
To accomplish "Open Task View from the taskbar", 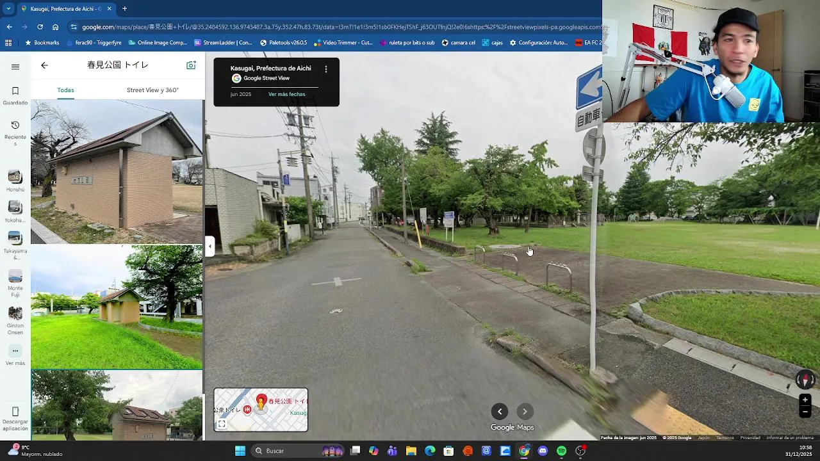I will pos(356,451).
